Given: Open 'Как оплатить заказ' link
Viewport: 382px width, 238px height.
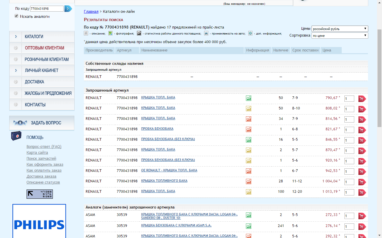Looking at the screenshot, I should click(44, 170).
